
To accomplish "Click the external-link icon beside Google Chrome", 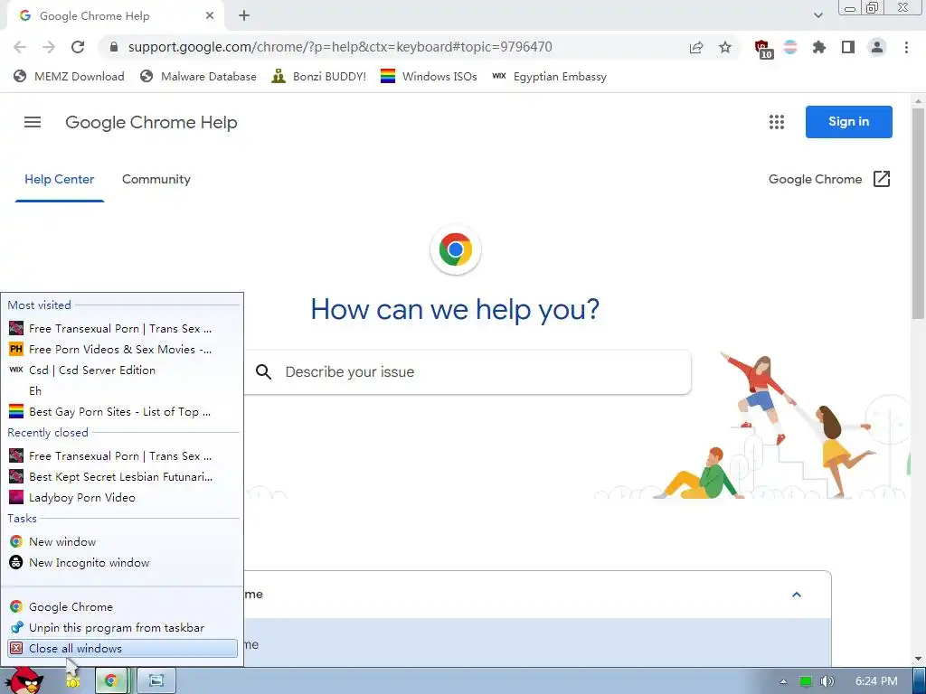I will (881, 179).
